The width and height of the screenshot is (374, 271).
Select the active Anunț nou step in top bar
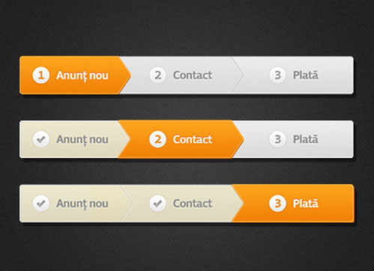click(x=75, y=75)
